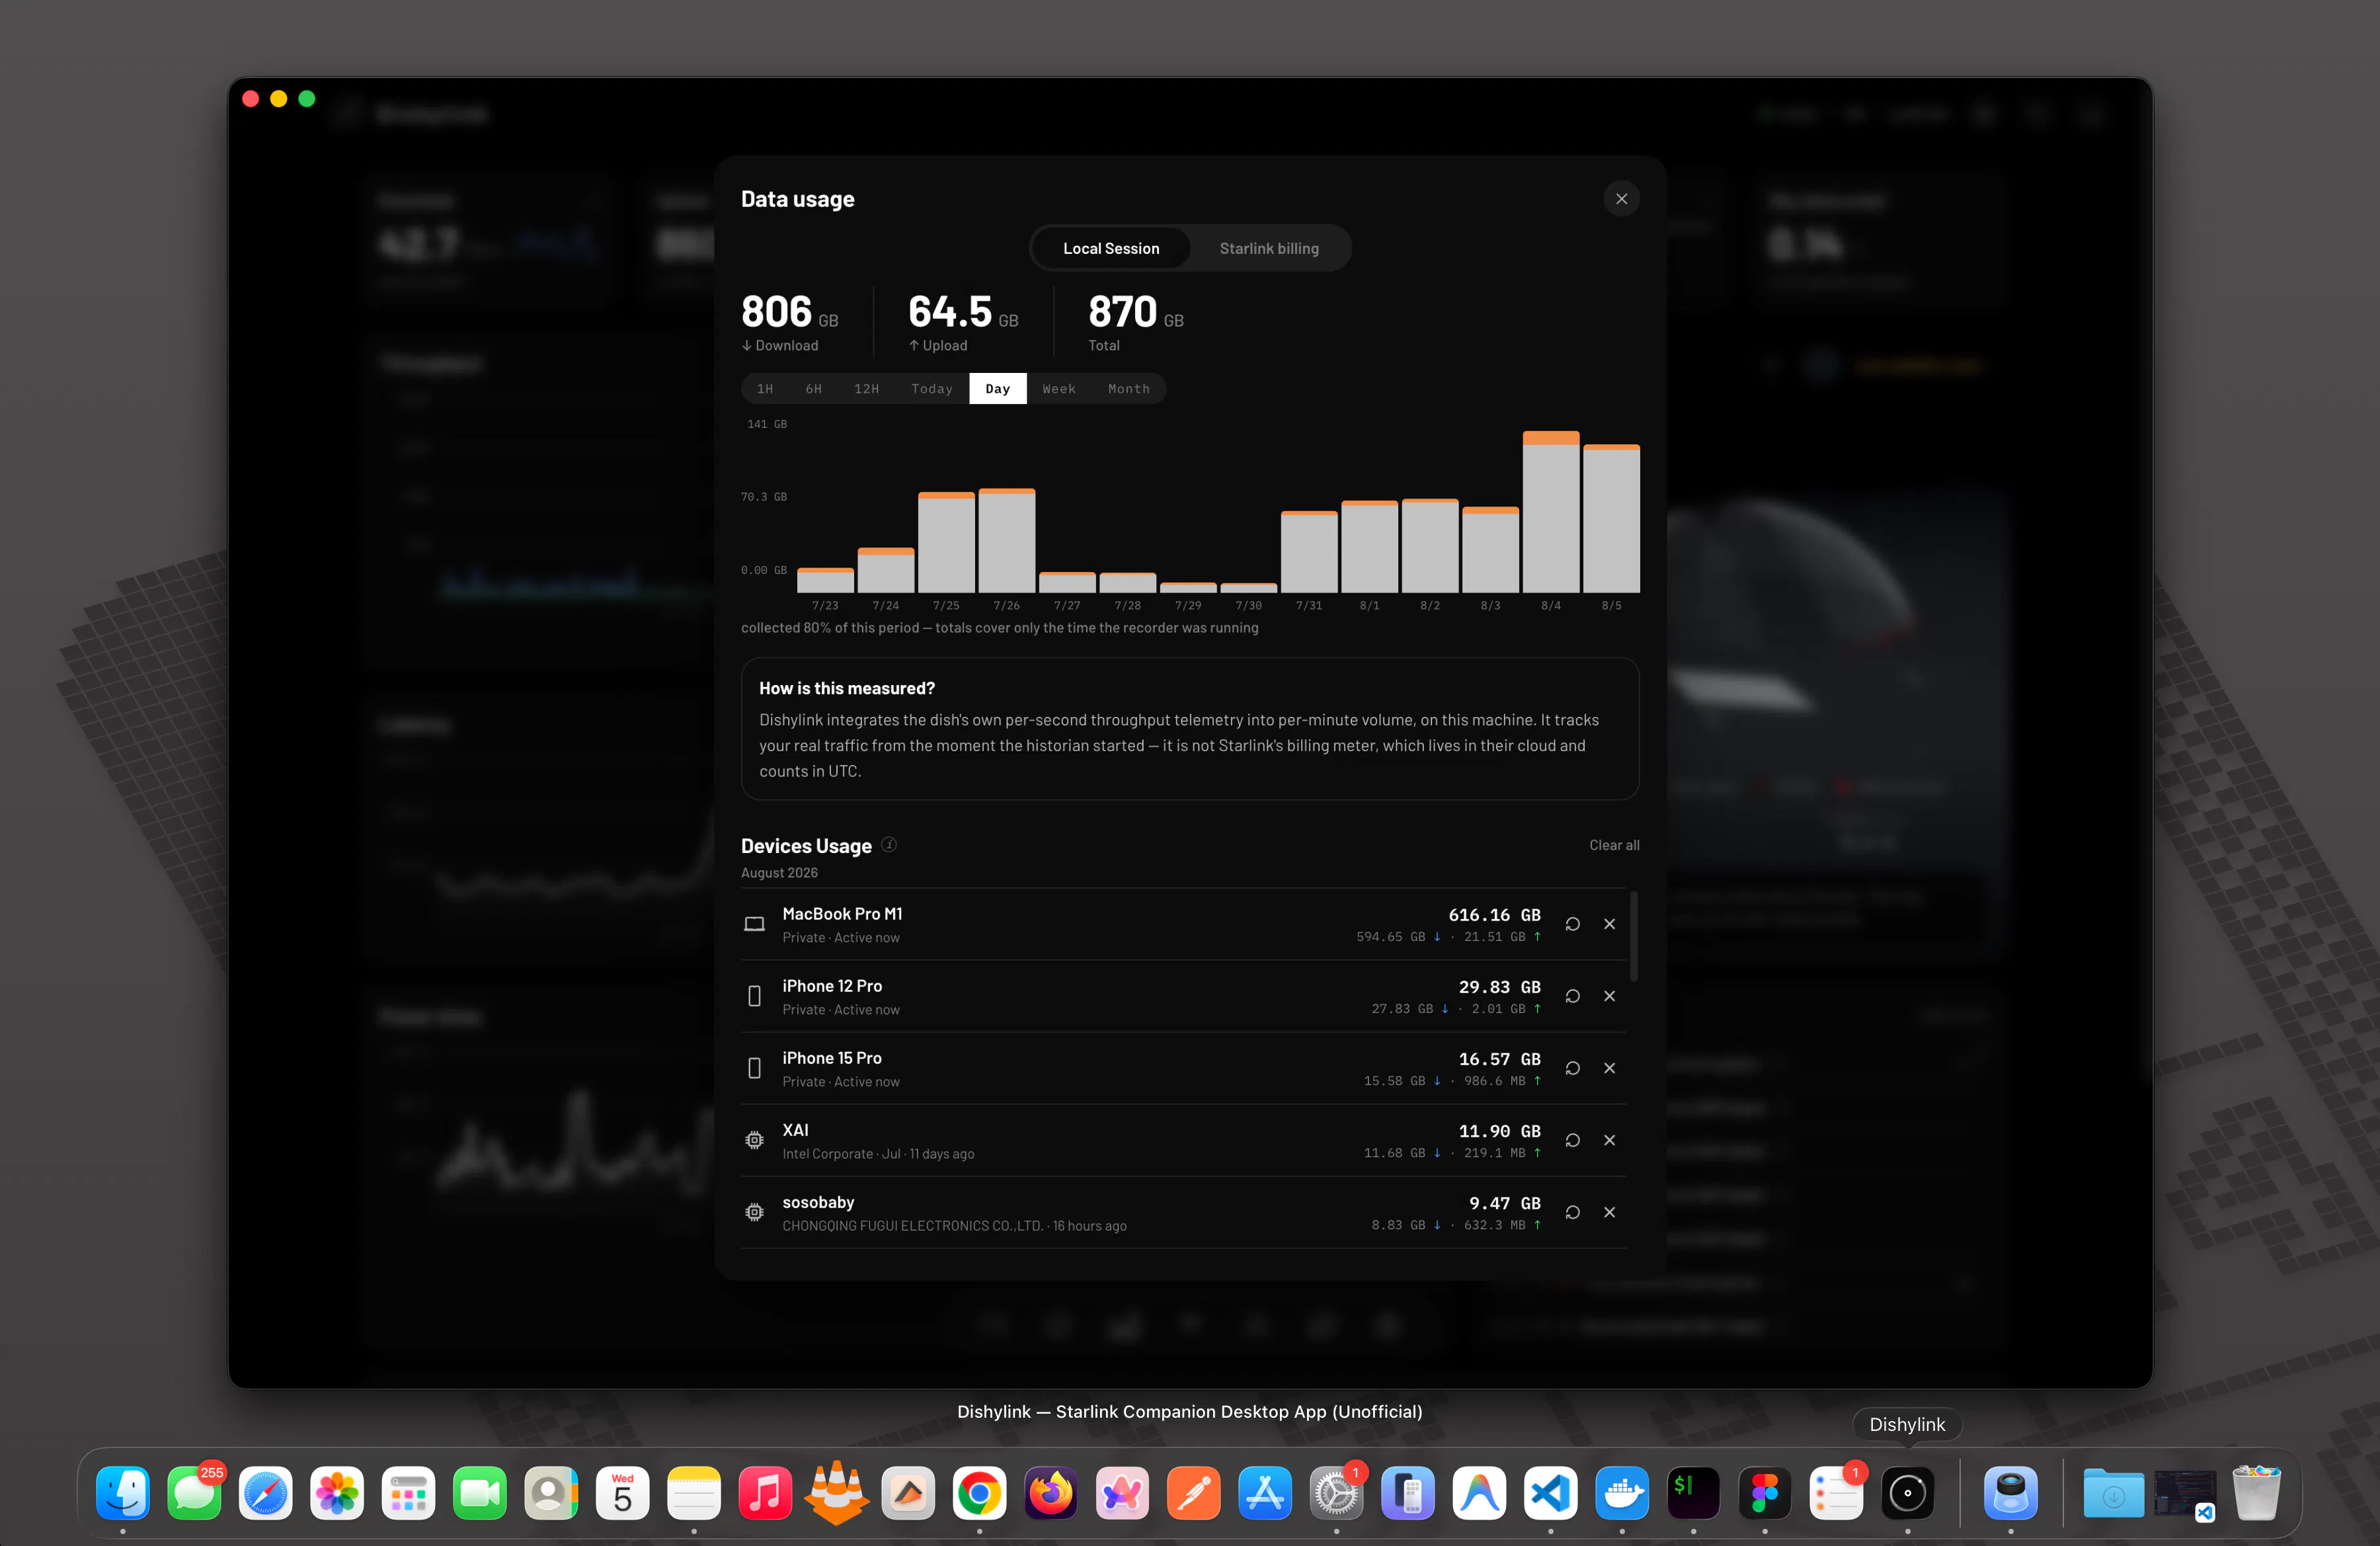Select the sosobaby device name
This screenshot has height=1546, width=2380.
point(818,1202)
